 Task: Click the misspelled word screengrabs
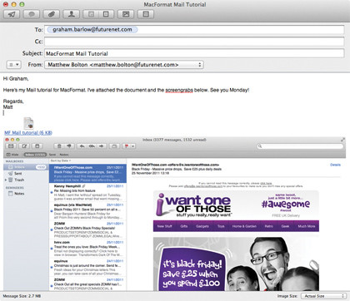[179, 90]
